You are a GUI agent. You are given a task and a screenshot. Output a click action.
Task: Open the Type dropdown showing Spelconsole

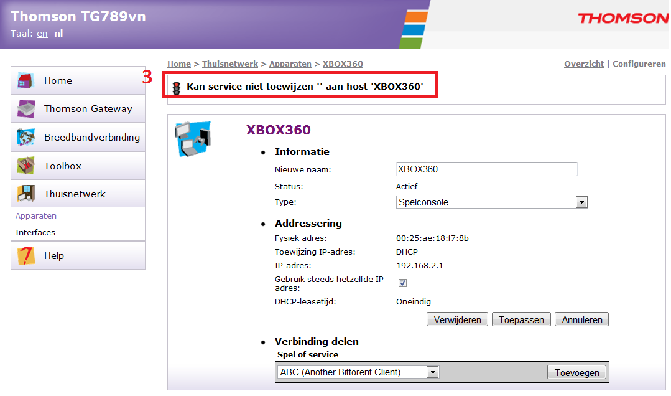[492, 202]
